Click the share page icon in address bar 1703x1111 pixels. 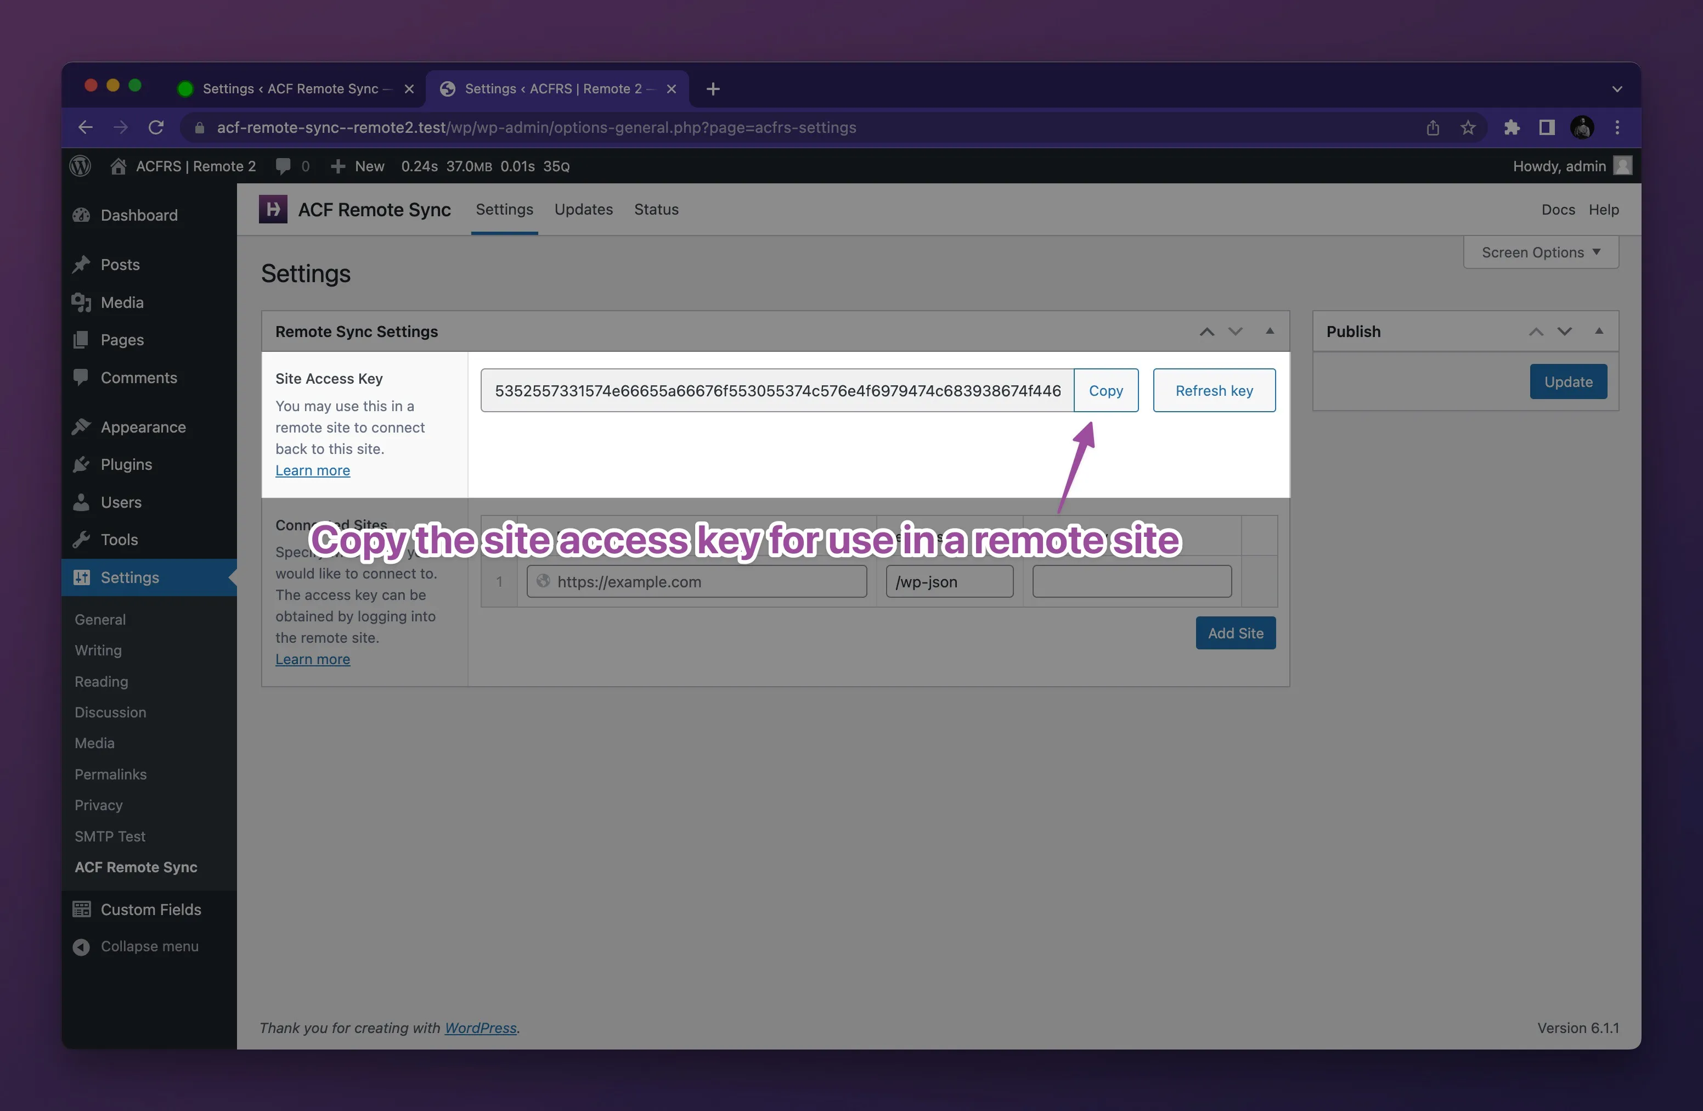coord(1433,127)
